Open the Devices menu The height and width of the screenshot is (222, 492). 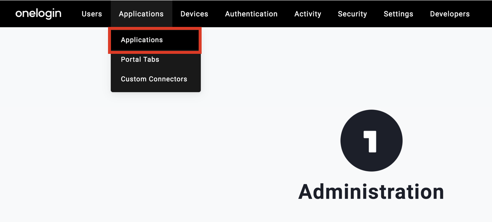[x=194, y=14]
